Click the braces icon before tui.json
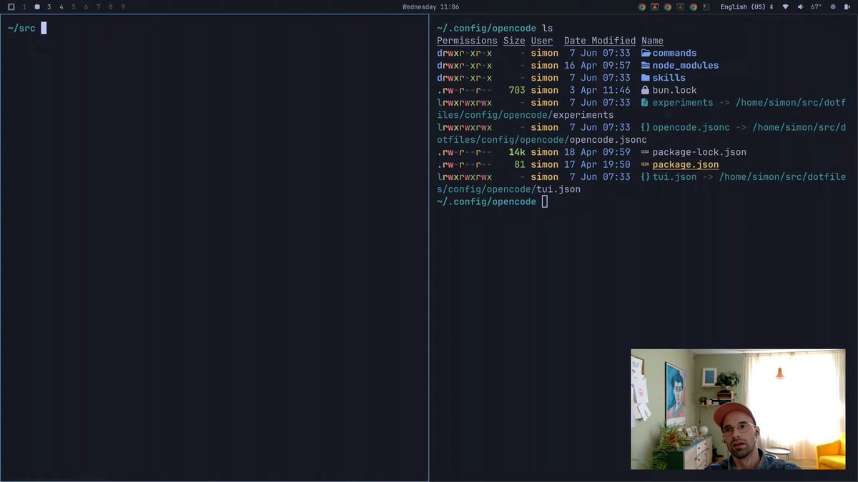The image size is (858, 482). coord(646,177)
